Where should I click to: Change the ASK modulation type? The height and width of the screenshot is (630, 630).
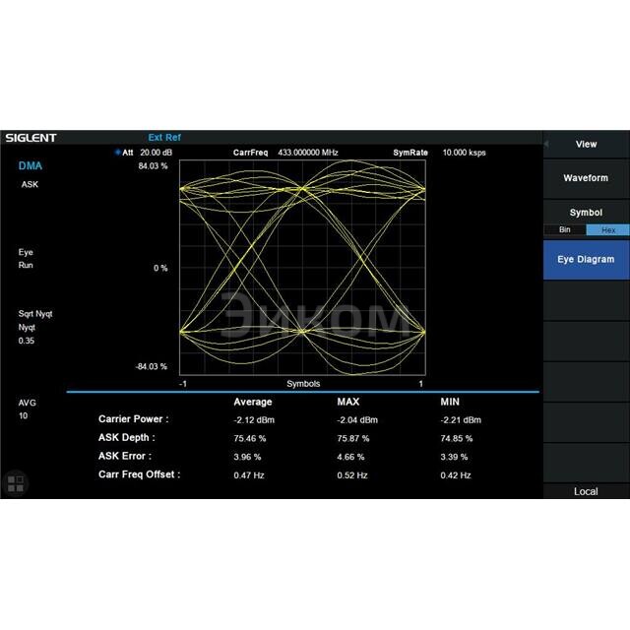coord(30,184)
